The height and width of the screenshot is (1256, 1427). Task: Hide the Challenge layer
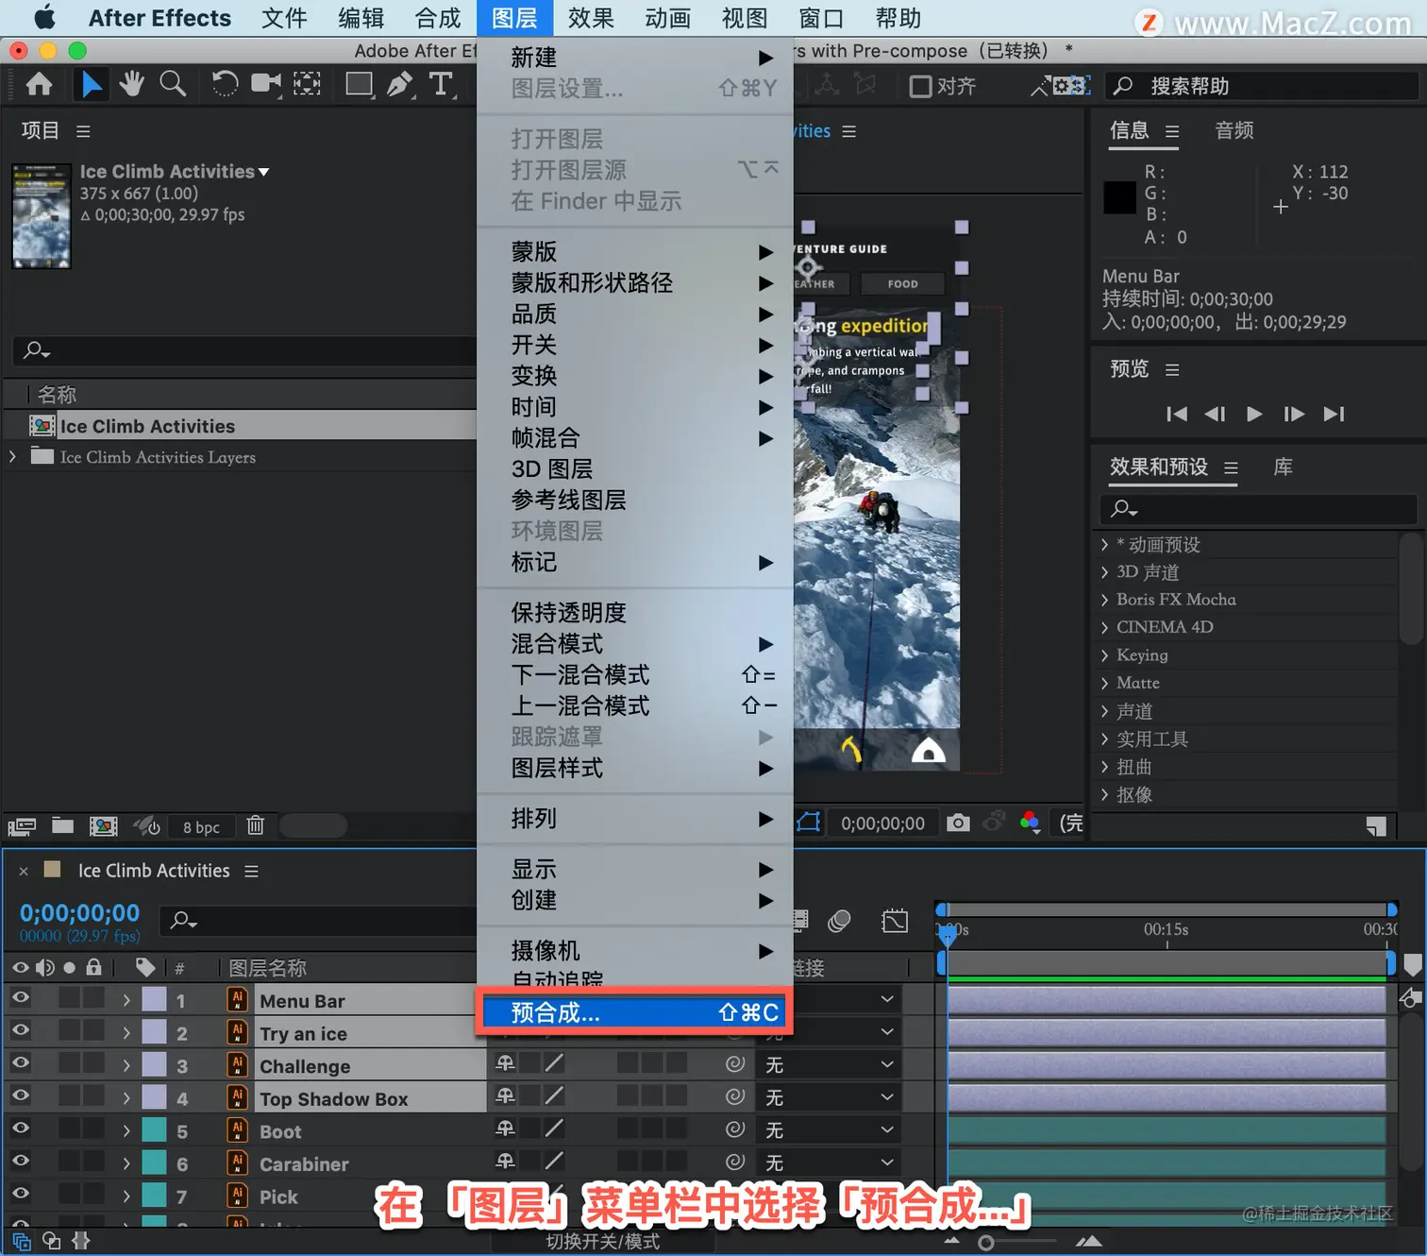[x=20, y=1062]
